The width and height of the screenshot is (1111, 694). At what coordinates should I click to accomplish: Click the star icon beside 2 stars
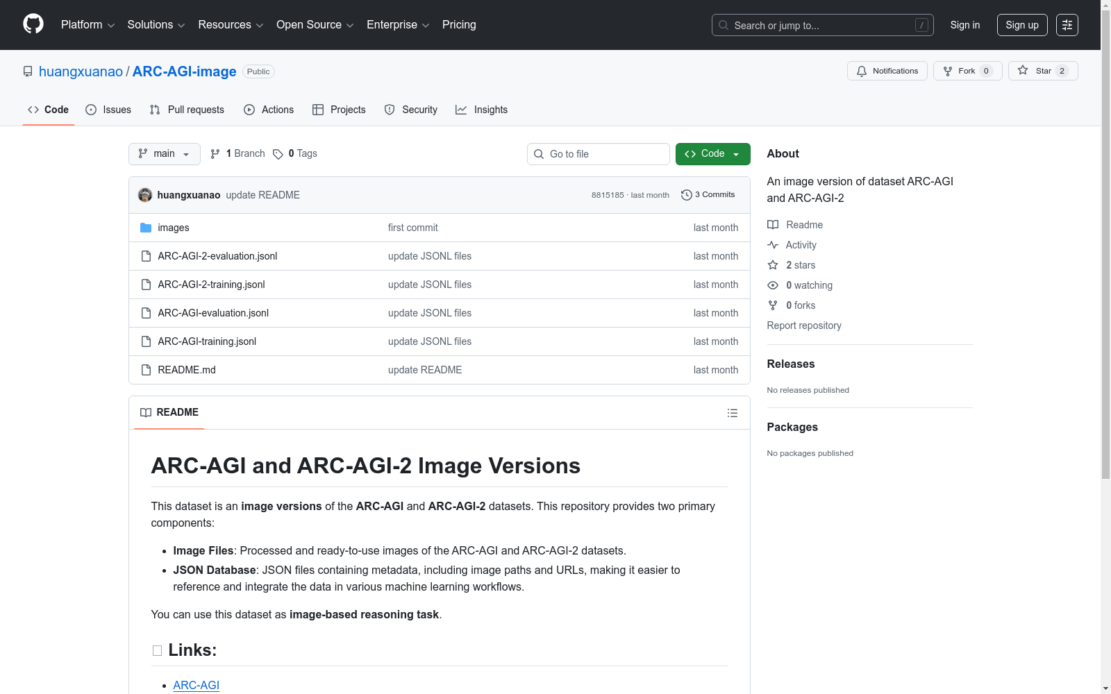coord(773,265)
